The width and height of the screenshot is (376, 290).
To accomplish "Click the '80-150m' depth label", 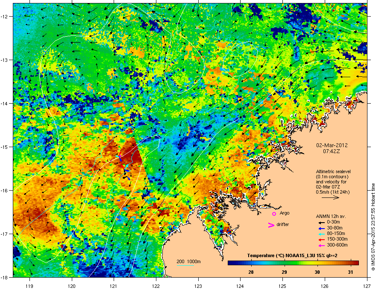I will pyautogui.click(x=336, y=234).
